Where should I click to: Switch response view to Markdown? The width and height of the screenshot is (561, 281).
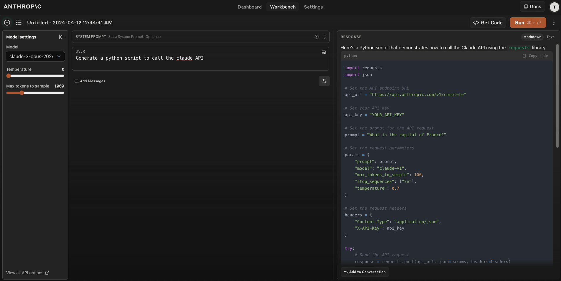click(532, 37)
